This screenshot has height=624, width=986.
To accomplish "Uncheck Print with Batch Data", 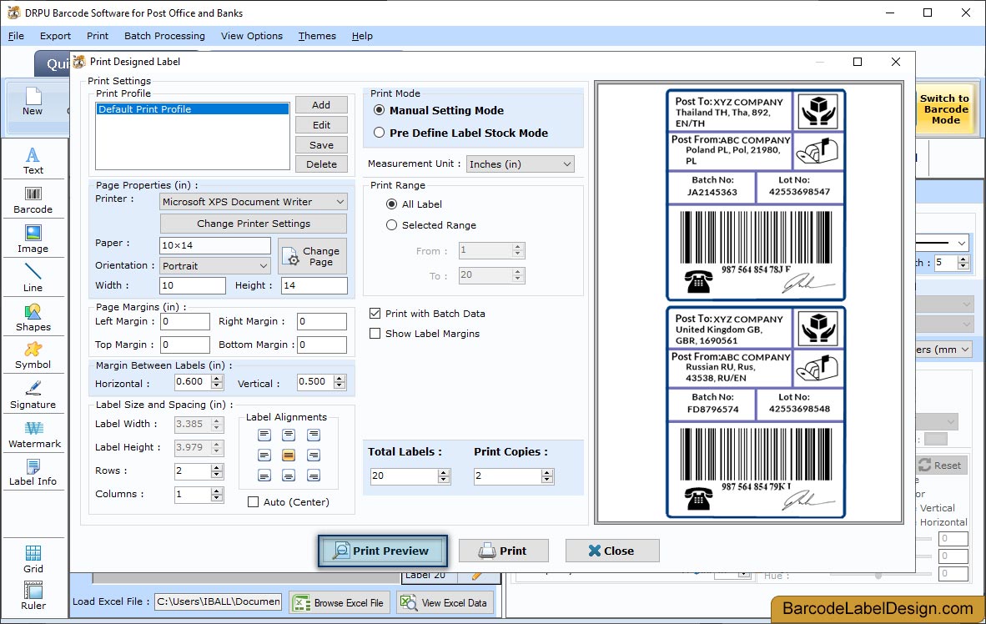I will pyautogui.click(x=375, y=314).
